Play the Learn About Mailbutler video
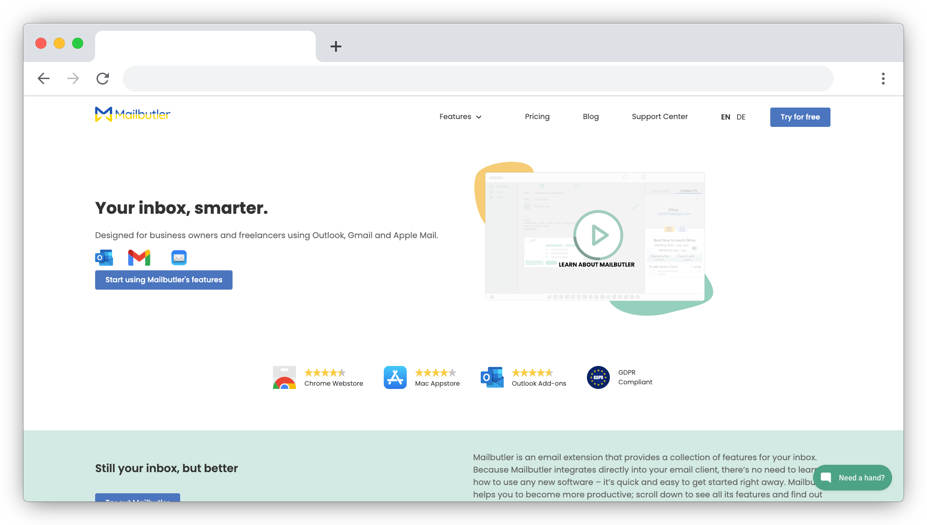The height and width of the screenshot is (525, 927). pos(598,235)
